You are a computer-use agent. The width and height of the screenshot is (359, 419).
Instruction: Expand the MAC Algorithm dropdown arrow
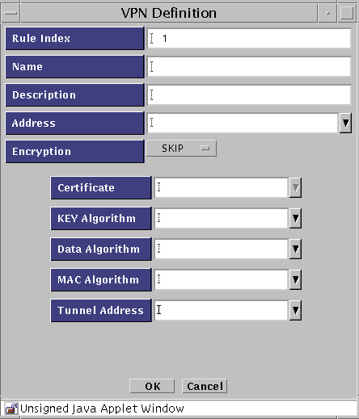point(295,279)
